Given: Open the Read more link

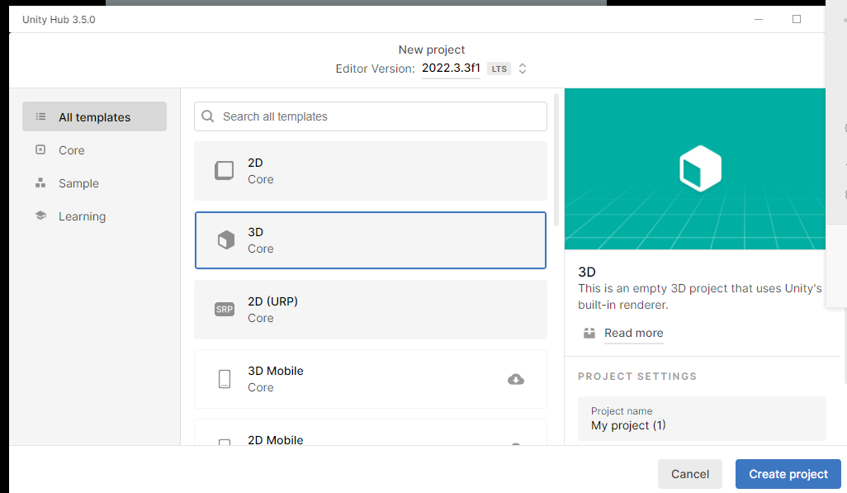Looking at the screenshot, I should pos(634,333).
